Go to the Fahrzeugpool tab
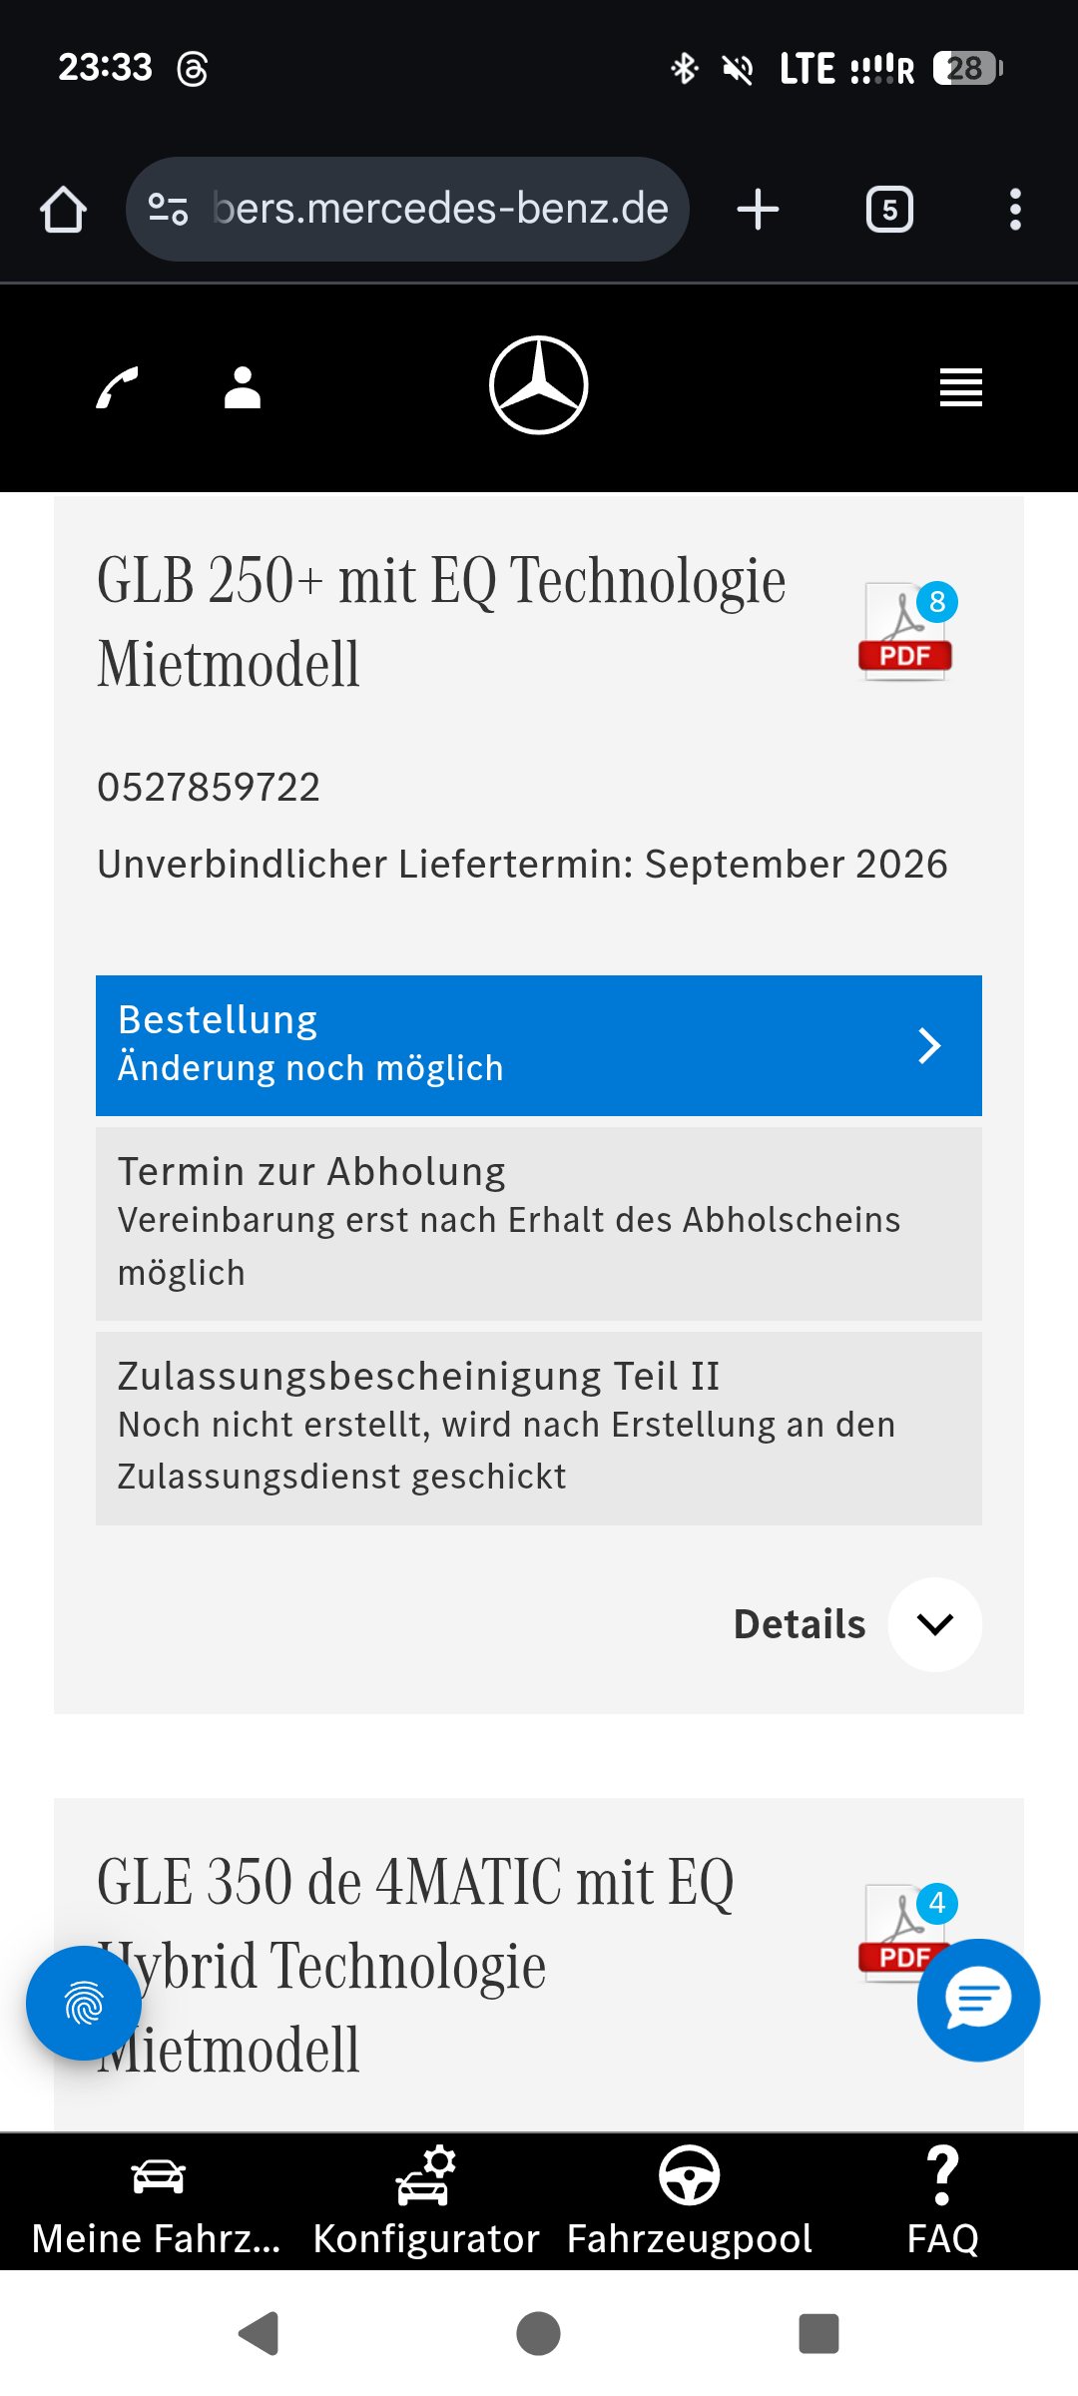 click(x=690, y=2202)
